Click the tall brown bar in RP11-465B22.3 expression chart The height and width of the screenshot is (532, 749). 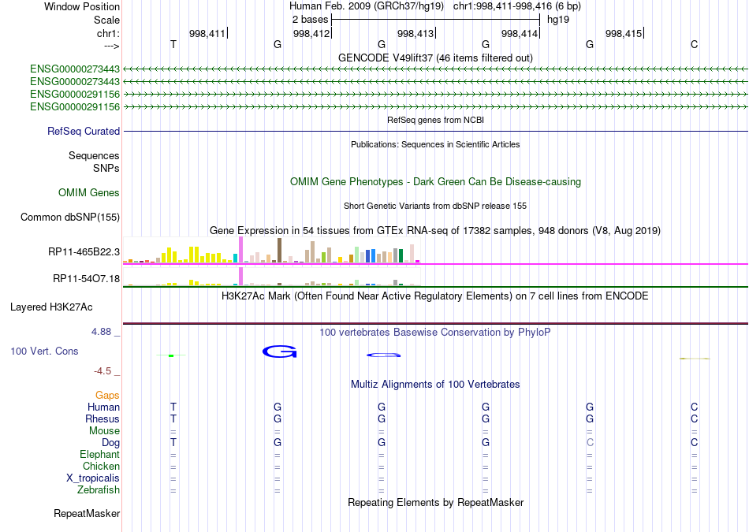tap(279, 251)
